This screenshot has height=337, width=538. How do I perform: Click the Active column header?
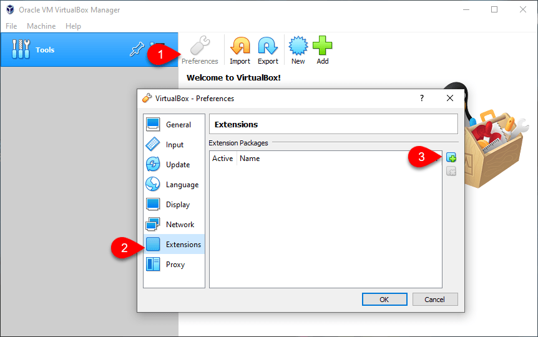[223, 159]
